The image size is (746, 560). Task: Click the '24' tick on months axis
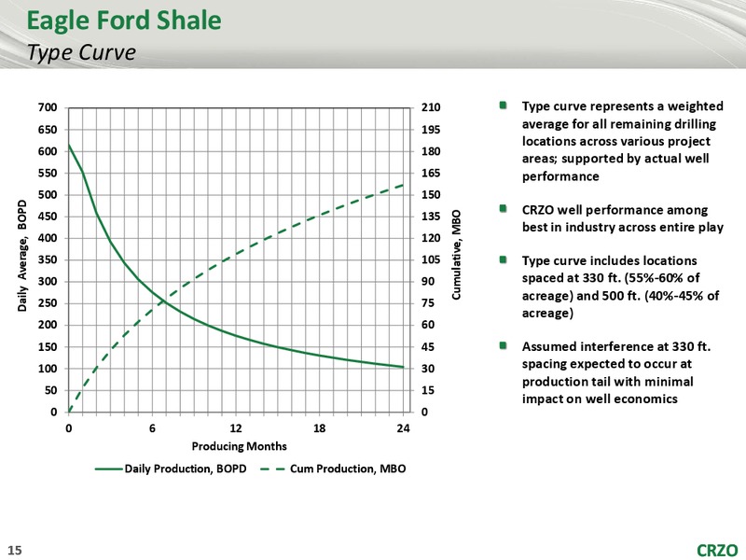click(403, 428)
